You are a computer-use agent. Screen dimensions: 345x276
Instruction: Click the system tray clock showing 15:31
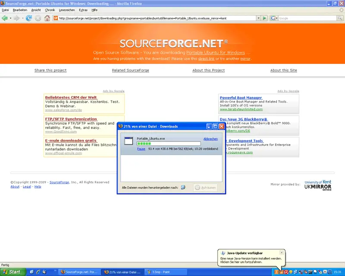tap(337, 272)
